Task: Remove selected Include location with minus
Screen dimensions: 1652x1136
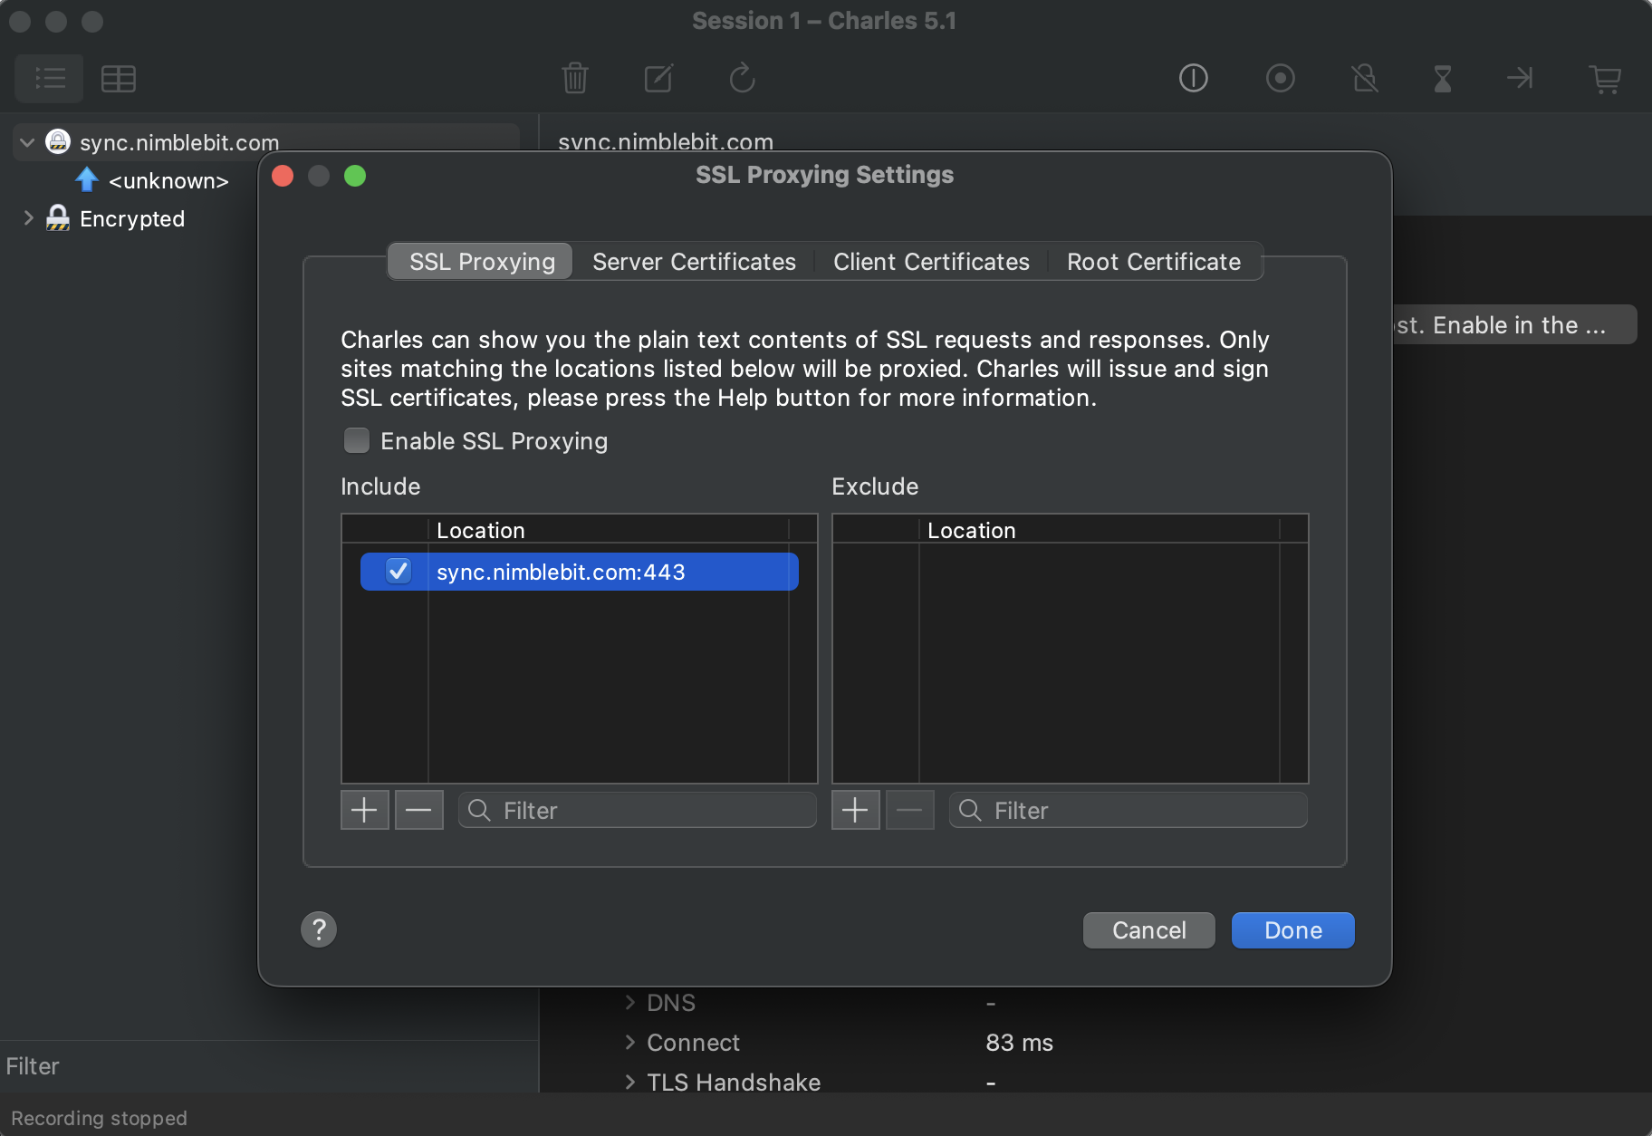Action: 418,810
